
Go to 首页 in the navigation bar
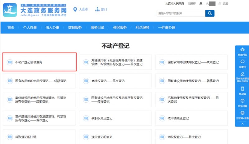click(x=11, y=28)
